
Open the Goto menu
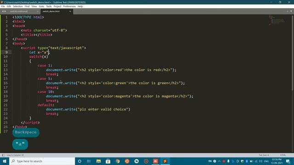click(41, 6)
